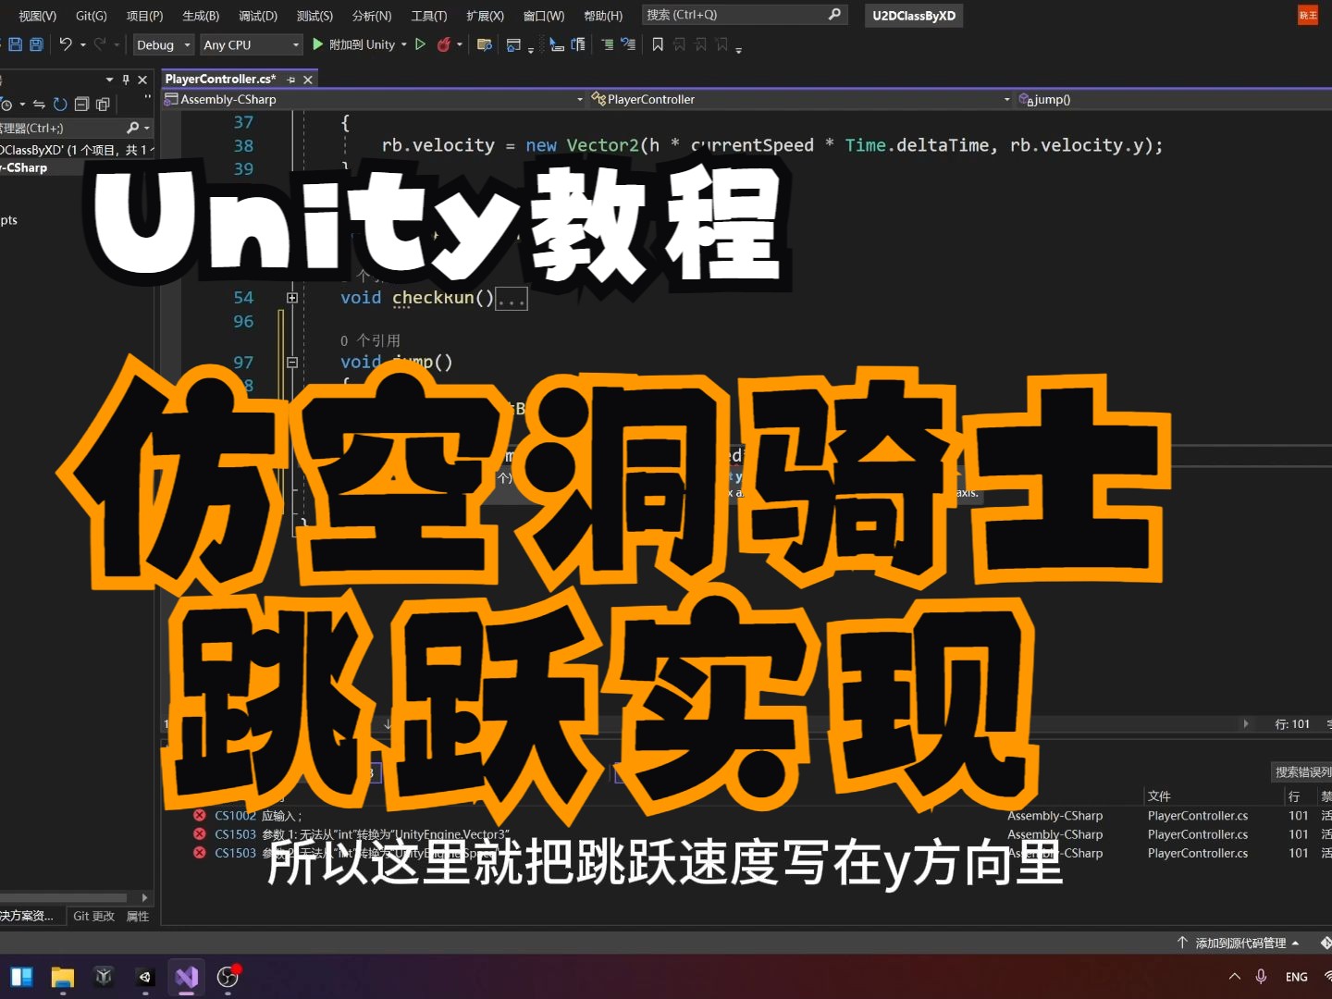This screenshot has width=1332, height=999.
Task: Click the Hot Reload flame icon
Action: pyautogui.click(x=444, y=44)
